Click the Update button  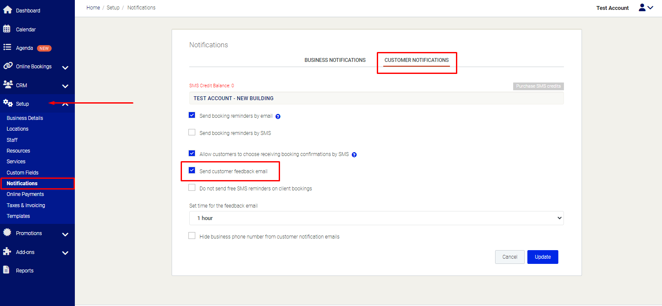(542, 257)
